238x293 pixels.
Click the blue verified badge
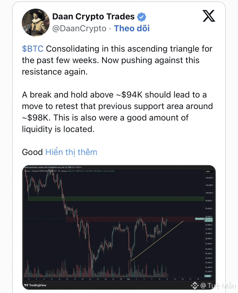[x=141, y=17]
